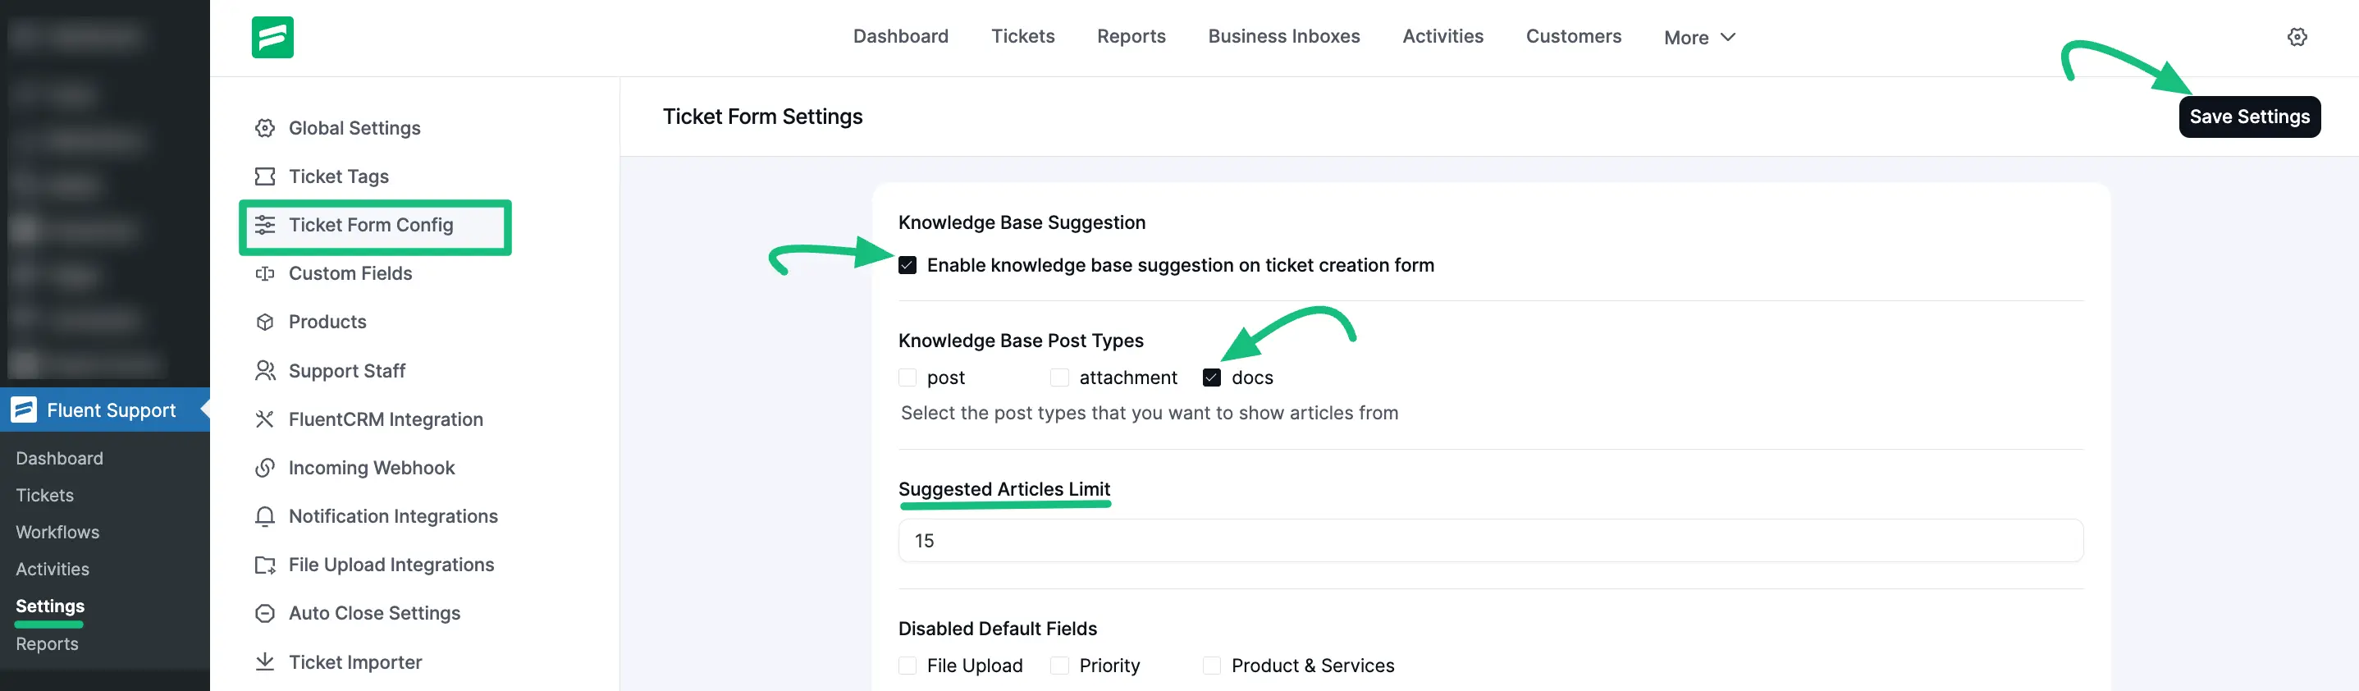Click the Save Settings button
Screen dimensions: 2359x691
tap(2249, 117)
